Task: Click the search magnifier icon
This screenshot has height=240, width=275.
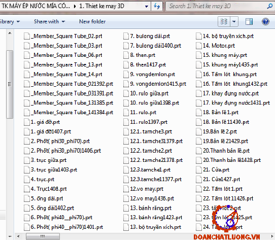Action: (270, 6)
